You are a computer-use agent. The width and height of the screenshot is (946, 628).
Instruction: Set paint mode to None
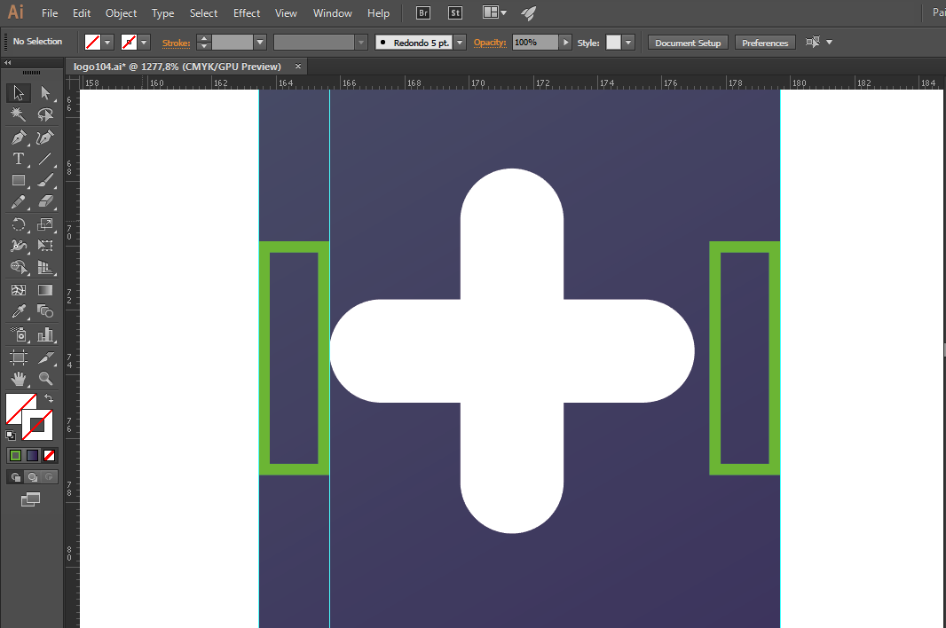[50, 455]
